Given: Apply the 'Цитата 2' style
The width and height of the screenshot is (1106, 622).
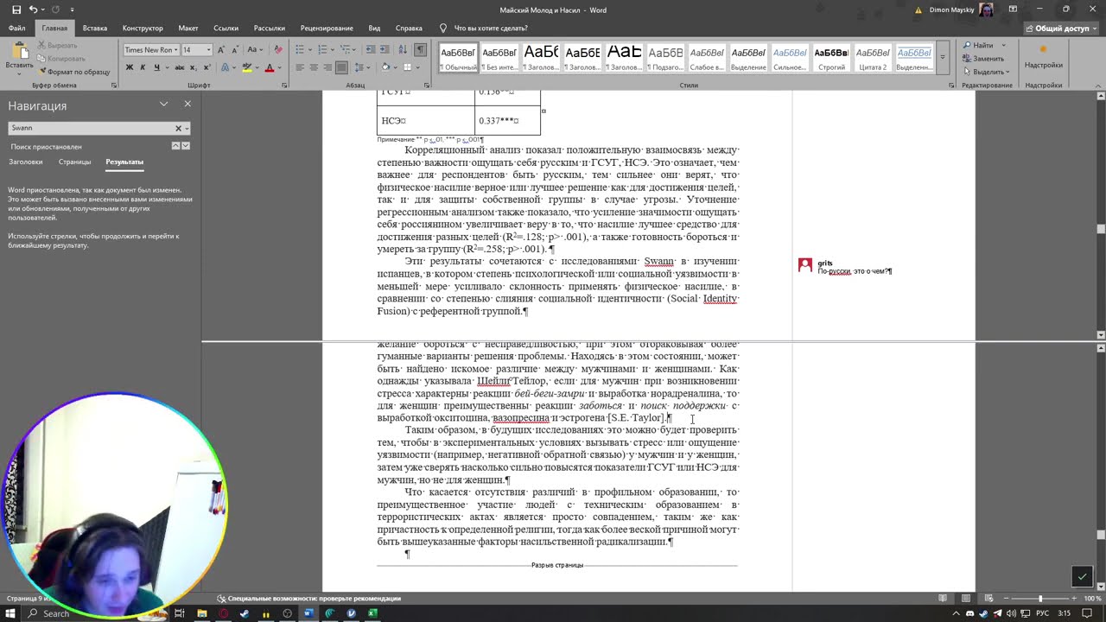Looking at the screenshot, I should point(873,57).
